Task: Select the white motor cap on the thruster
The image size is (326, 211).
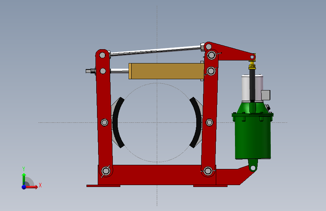Action: [x=245, y=87]
